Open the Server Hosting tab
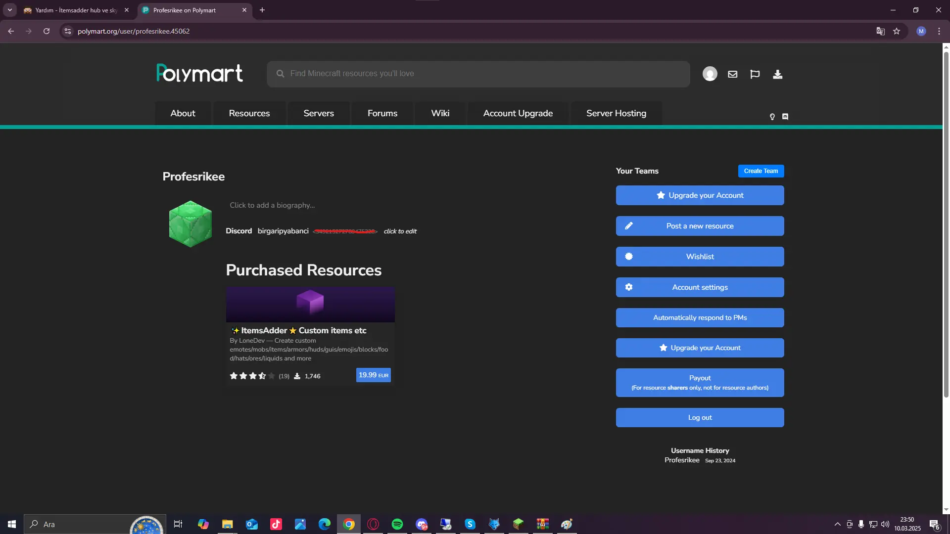 [617, 113]
